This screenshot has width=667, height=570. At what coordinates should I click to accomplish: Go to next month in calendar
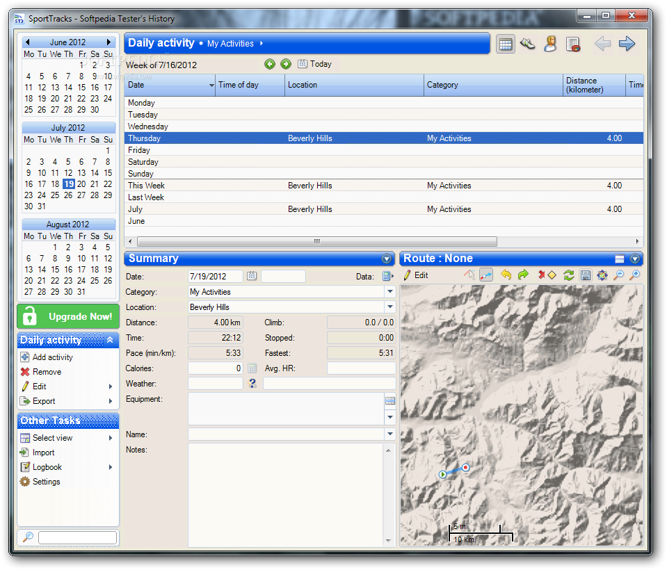(109, 42)
